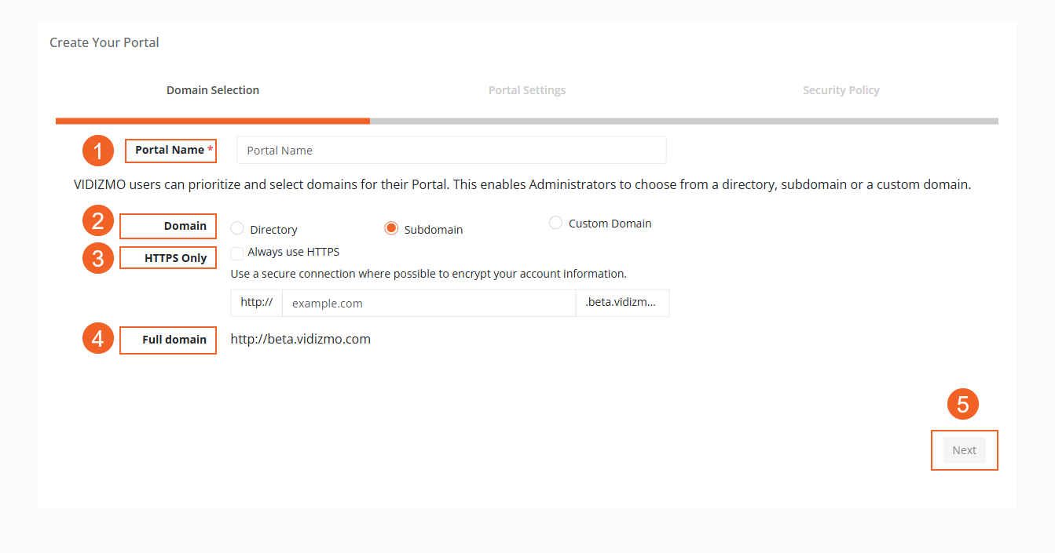Click the numbered badge 1 beside Portal Name

click(x=97, y=150)
